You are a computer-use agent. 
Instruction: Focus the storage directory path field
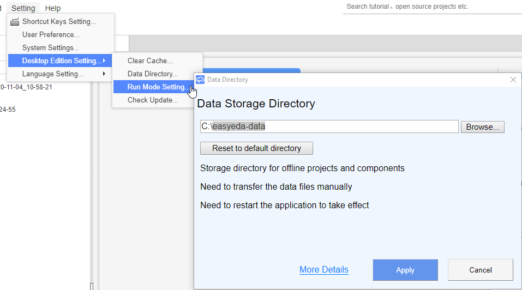tap(329, 126)
